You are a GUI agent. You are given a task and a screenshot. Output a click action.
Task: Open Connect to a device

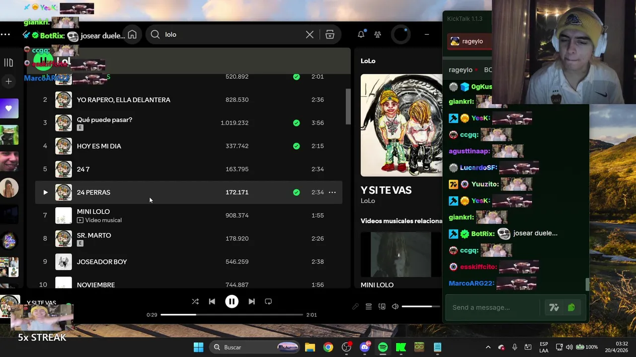click(382, 306)
